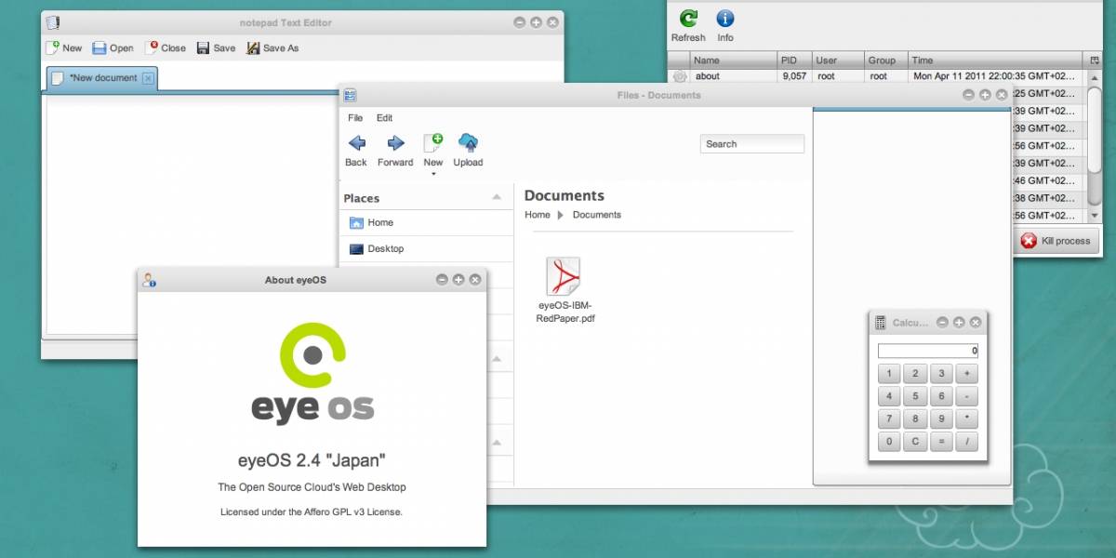
Task: Click the Files Search field
Action: (x=751, y=144)
